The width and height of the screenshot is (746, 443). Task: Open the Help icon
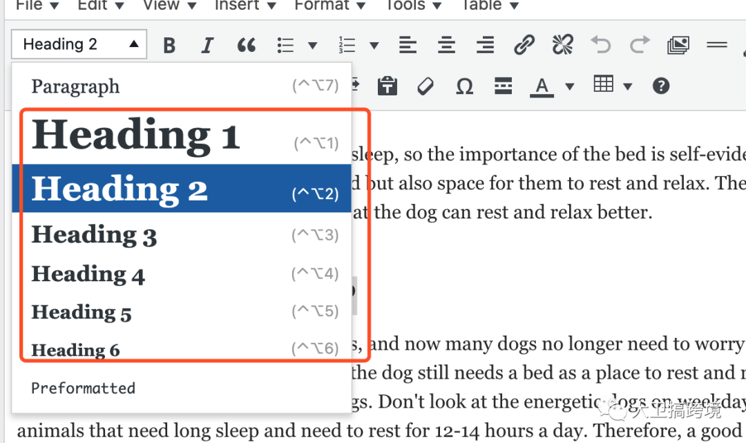660,85
